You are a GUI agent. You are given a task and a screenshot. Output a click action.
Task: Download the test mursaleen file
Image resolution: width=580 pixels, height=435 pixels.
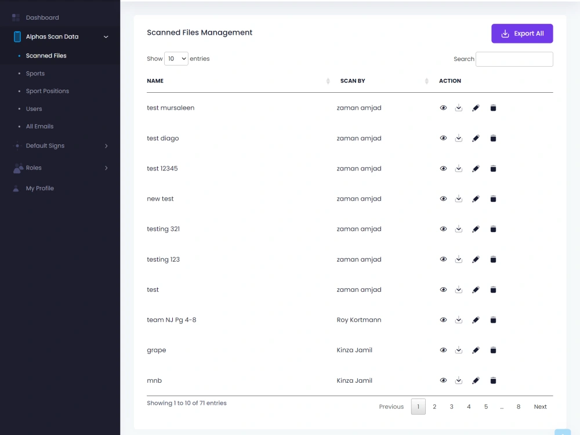pos(459,108)
